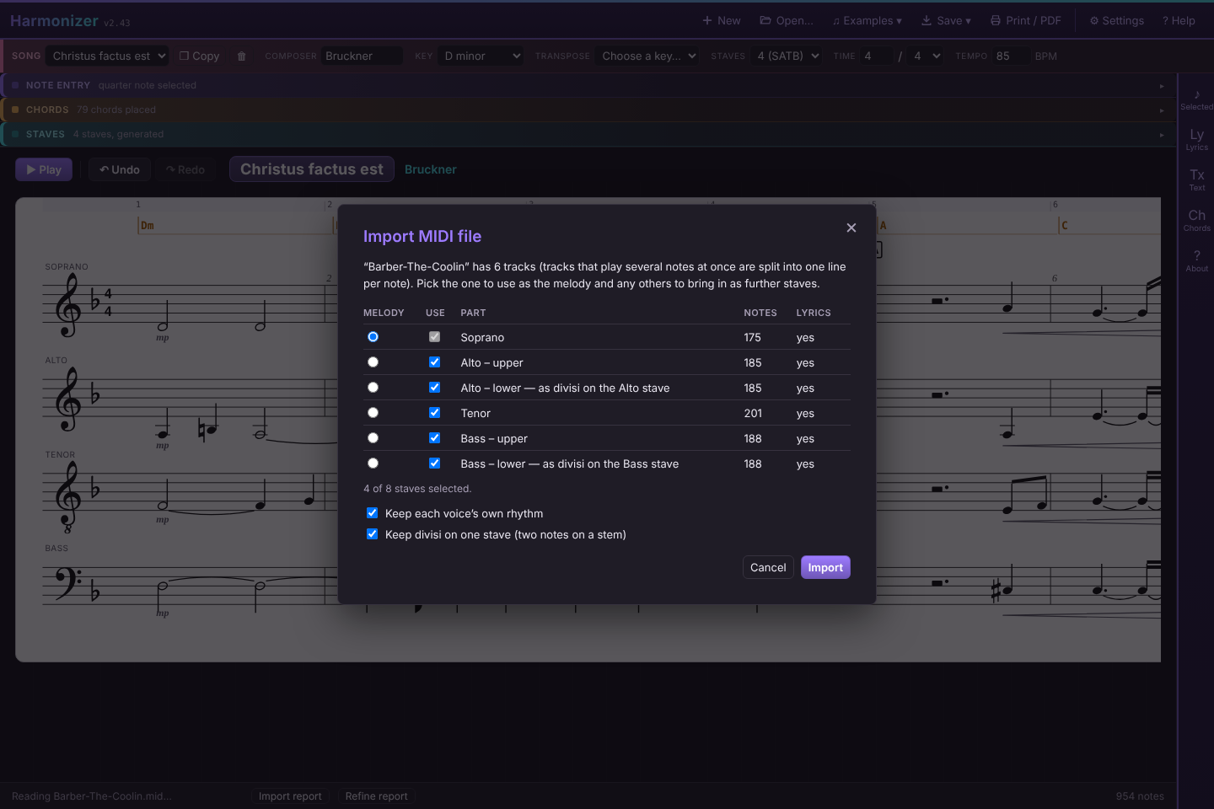The image size is (1214, 809).
Task: Change the Staves 4 (SATB) dropdown
Action: pos(787,56)
